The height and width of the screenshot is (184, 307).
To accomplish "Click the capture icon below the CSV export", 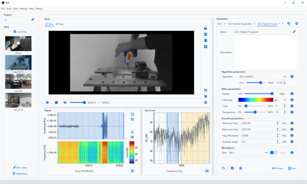I will pyautogui.click(x=132, y=137).
